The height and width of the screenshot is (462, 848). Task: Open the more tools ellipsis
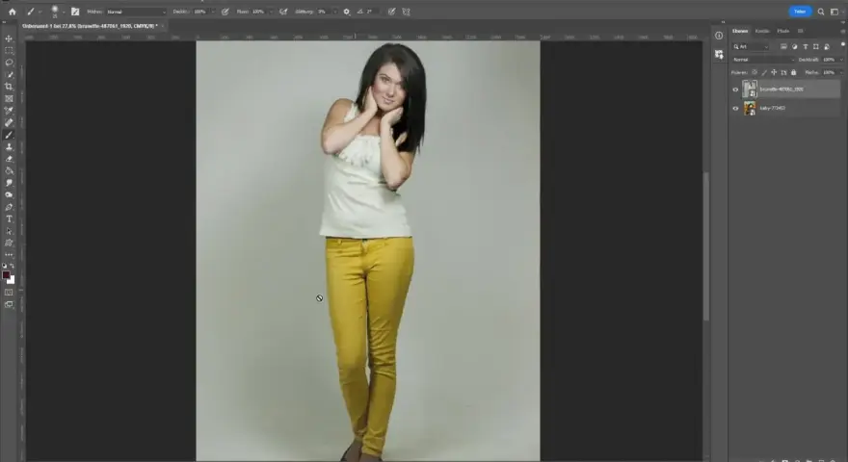[9, 254]
